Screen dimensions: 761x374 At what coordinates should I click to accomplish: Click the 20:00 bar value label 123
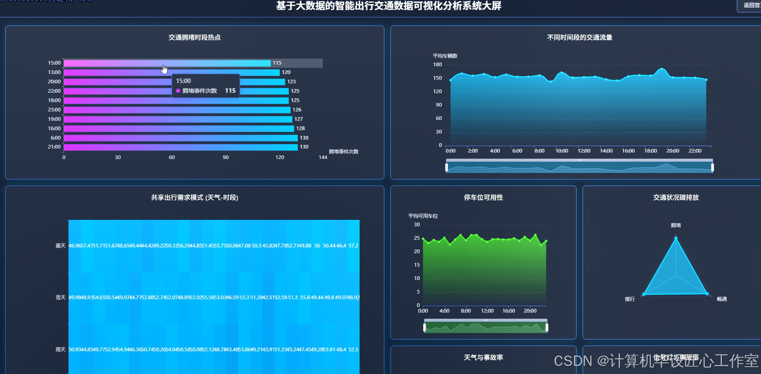point(292,82)
